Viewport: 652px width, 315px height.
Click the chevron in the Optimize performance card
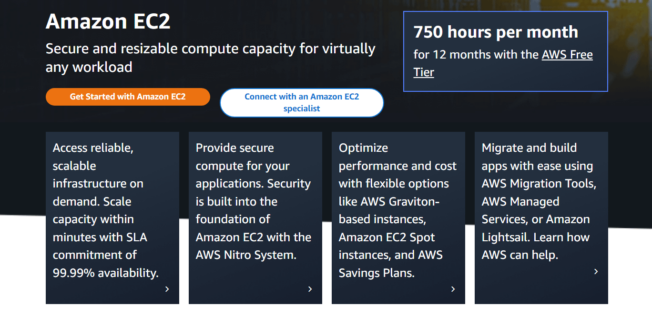[453, 289]
